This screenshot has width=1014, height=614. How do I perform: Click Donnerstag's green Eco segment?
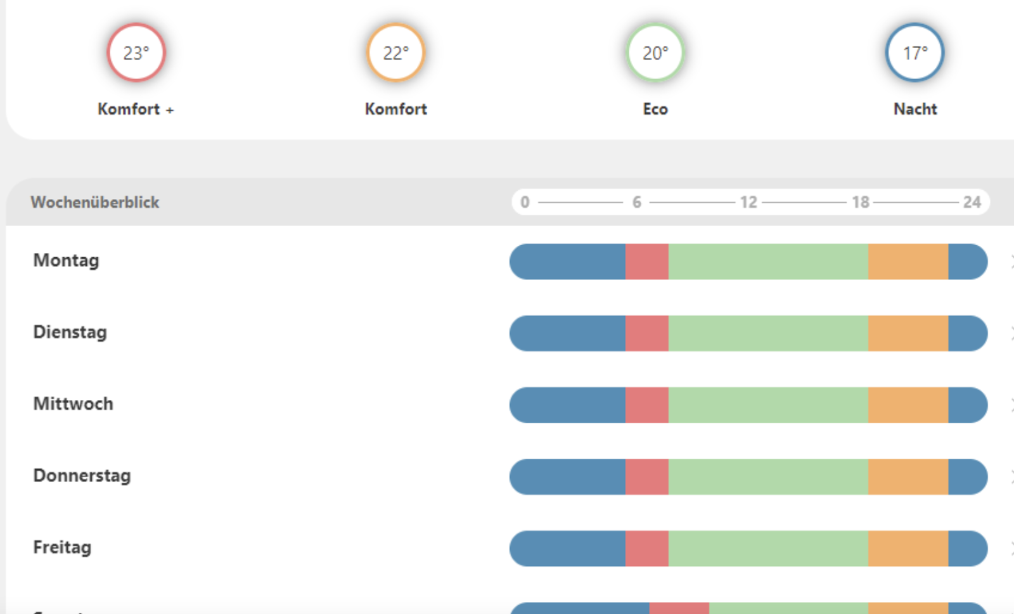point(768,476)
